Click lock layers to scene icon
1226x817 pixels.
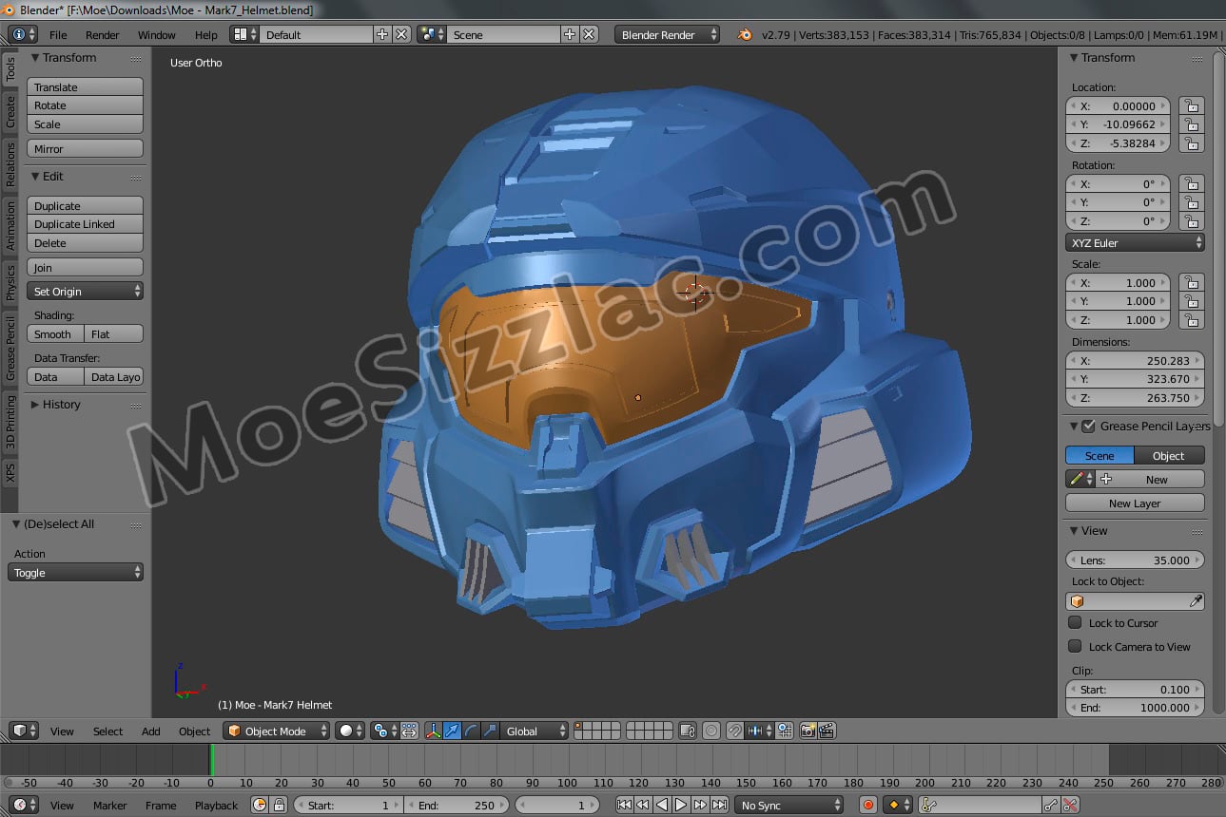coord(687,731)
